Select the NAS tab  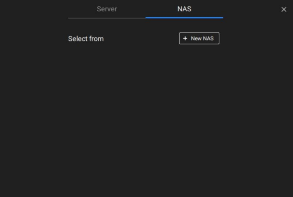tap(184, 9)
